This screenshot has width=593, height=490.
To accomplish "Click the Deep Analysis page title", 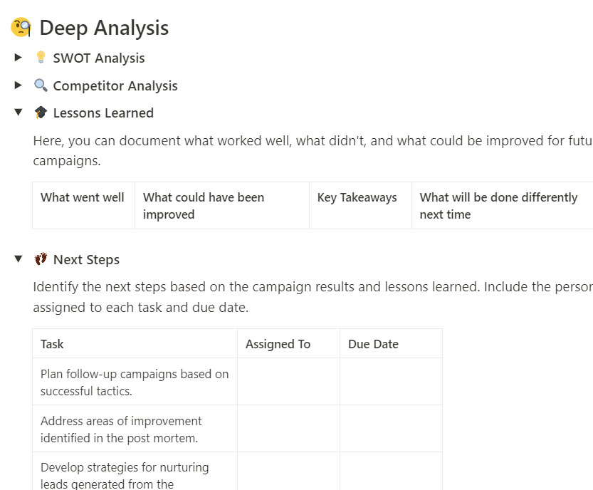I will pyautogui.click(x=104, y=28).
